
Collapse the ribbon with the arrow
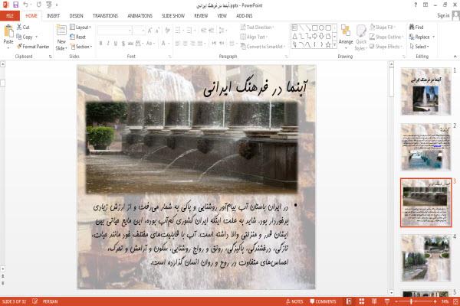pos(455,56)
